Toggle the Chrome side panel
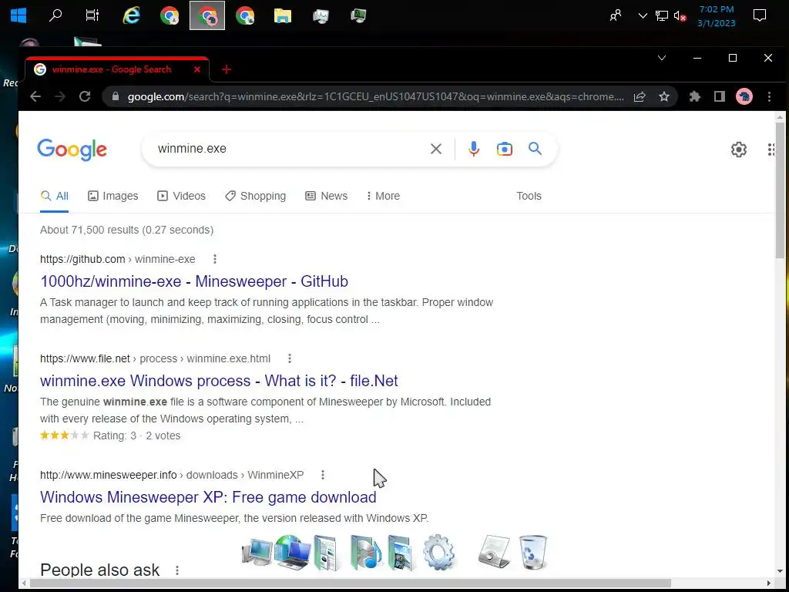 pos(720,96)
